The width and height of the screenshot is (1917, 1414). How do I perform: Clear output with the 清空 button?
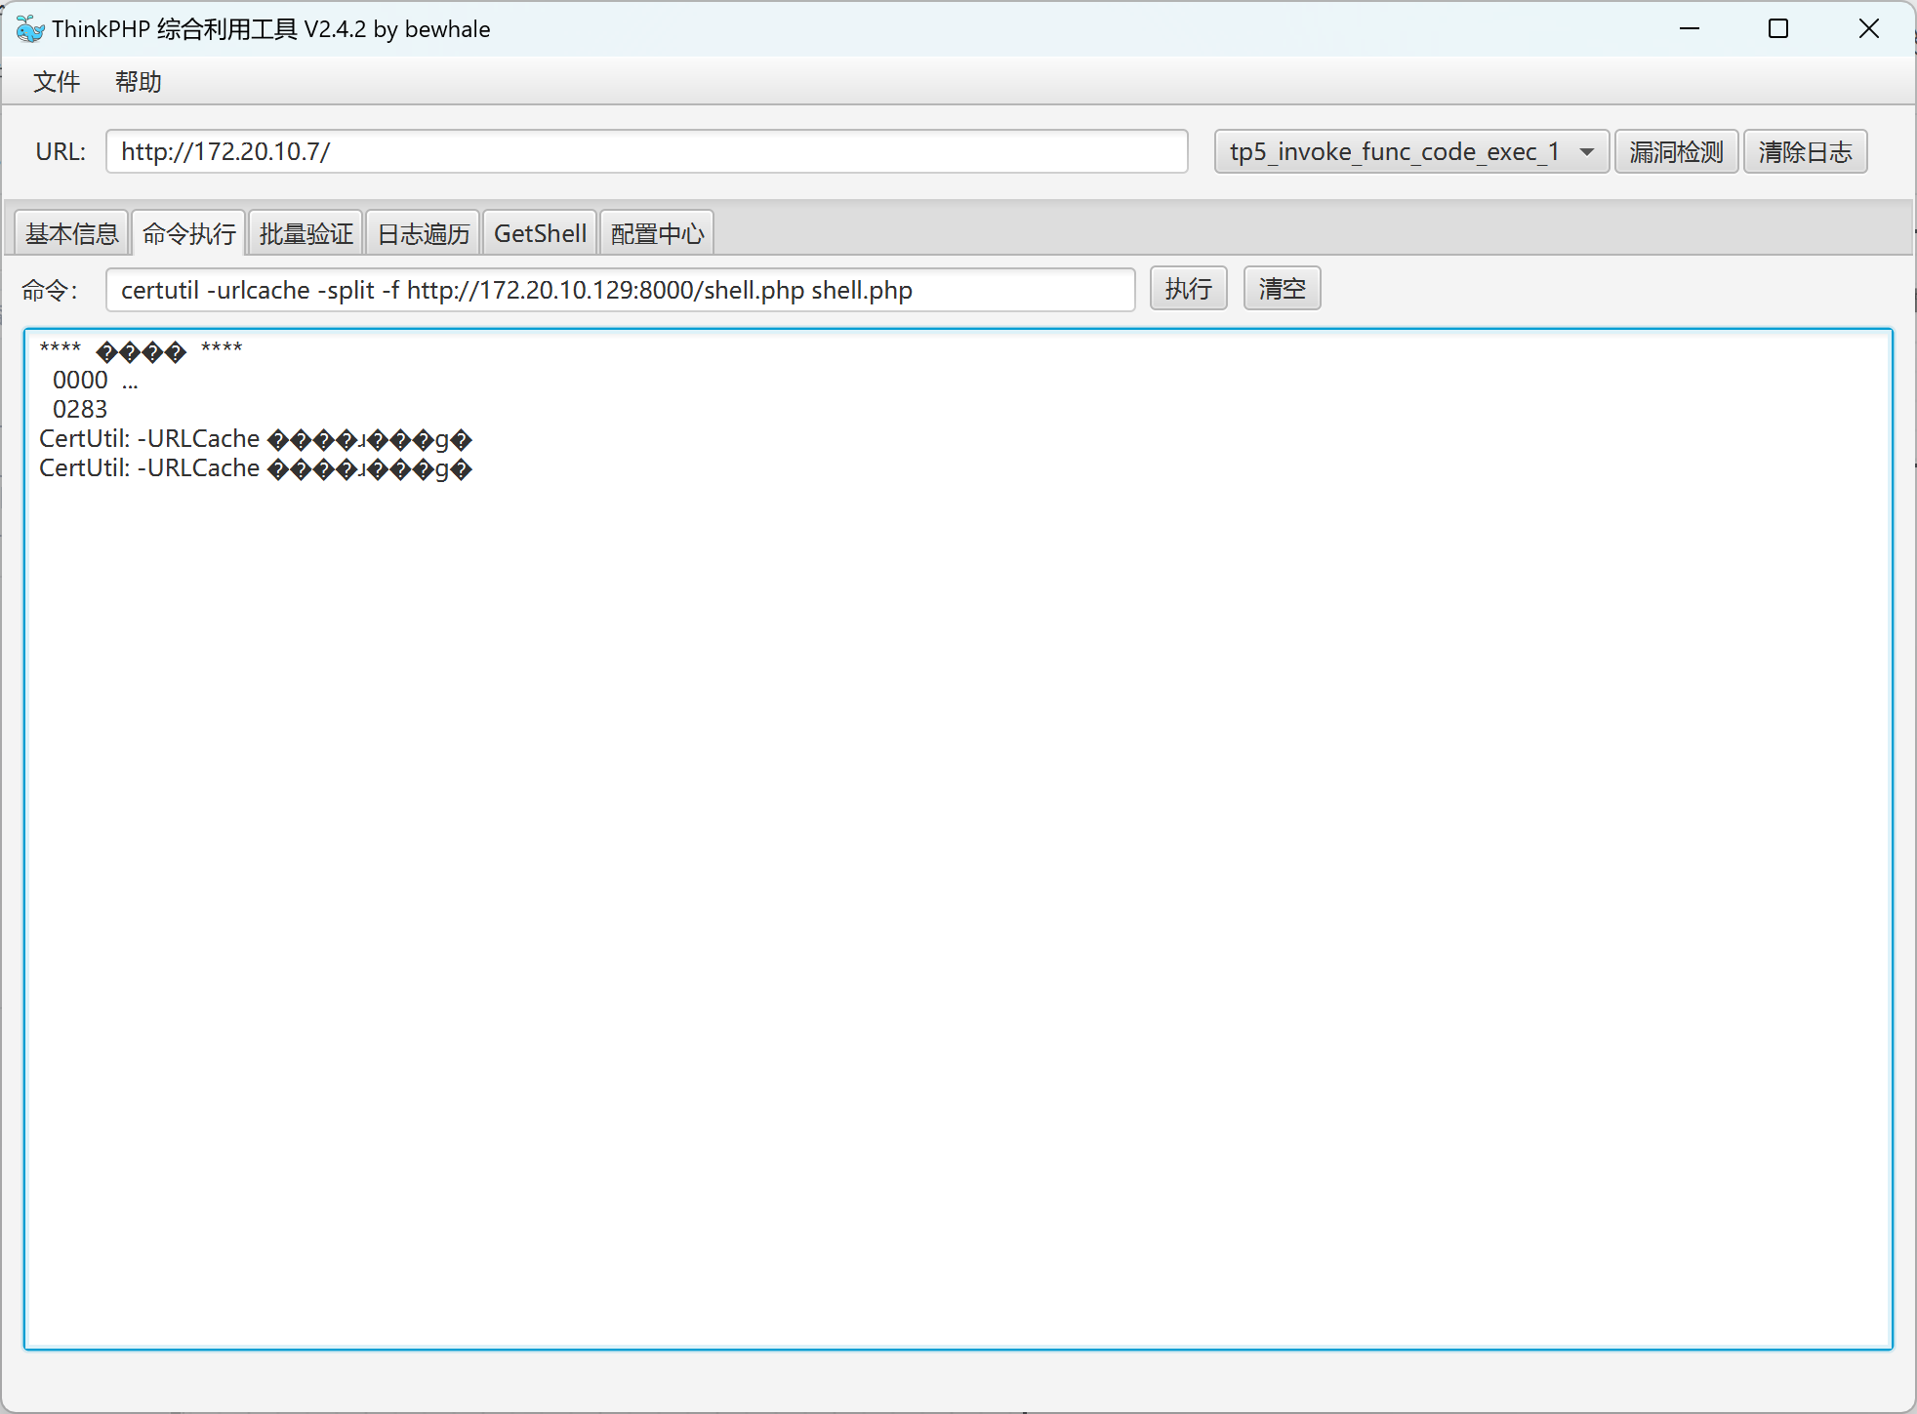[x=1282, y=289]
